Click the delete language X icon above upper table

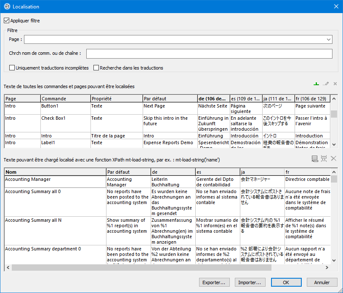click(335, 84)
